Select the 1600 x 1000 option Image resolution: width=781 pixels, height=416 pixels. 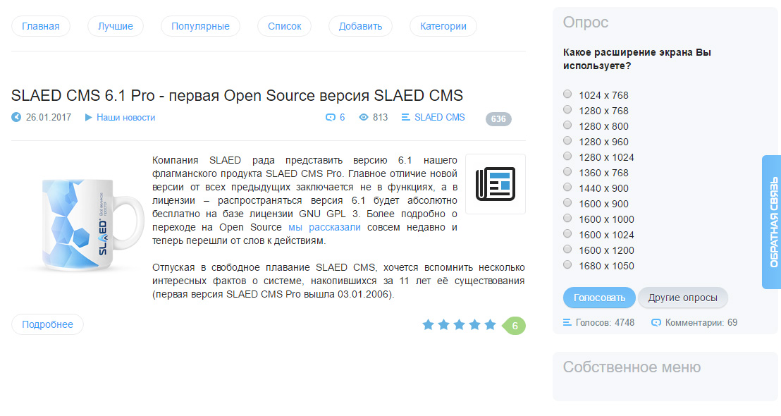[x=567, y=218]
